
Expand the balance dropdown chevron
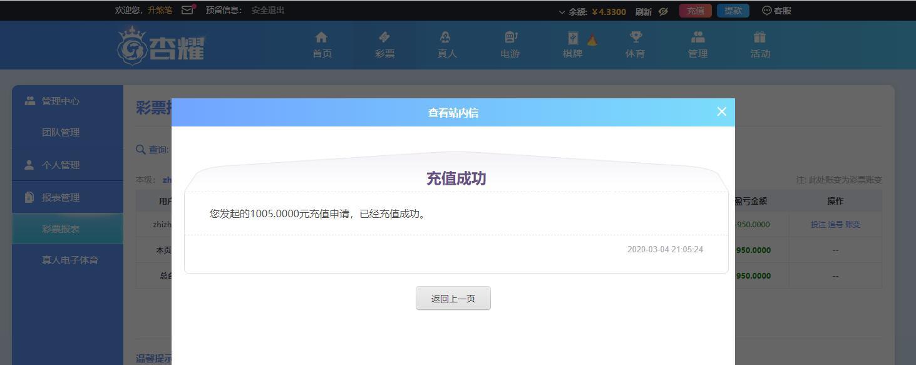[562, 12]
